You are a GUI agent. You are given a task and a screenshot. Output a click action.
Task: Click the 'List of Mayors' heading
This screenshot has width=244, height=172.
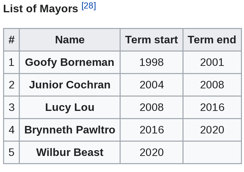point(41,9)
